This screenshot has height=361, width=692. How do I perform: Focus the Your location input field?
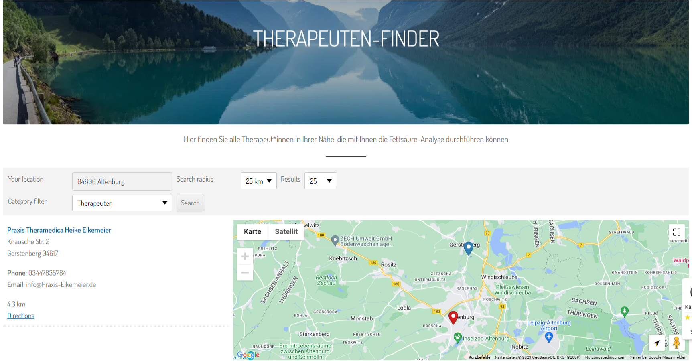click(x=122, y=182)
